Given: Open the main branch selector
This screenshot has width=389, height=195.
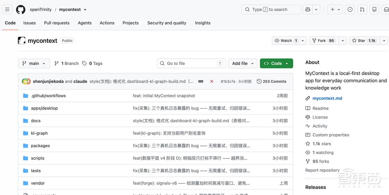Looking at the screenshot, I should pyautogui.click(x=34, y=63).
